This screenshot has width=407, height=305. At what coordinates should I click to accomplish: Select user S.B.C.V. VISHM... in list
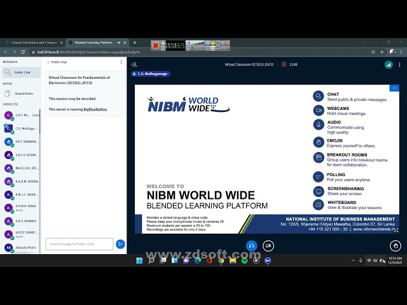coord(21,155)
